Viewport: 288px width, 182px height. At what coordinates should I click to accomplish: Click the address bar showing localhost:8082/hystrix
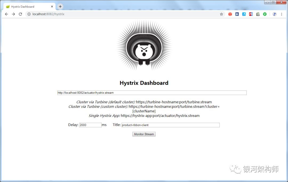click(x=125, y=14)
